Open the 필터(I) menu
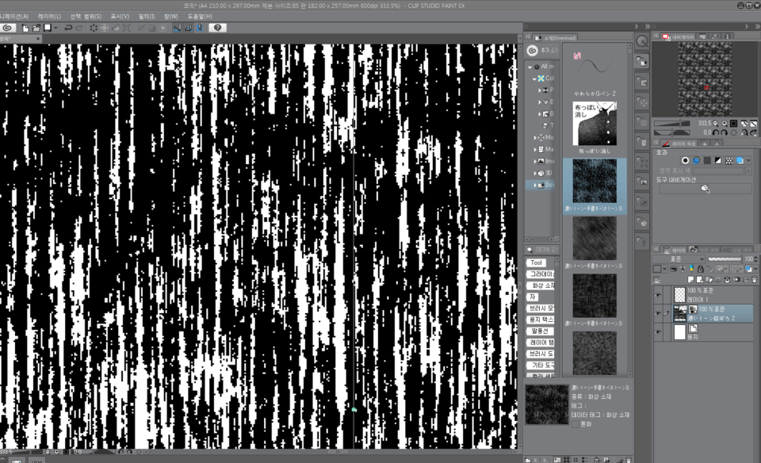Screen dimensions: 761x463 (x=147, y=15)
